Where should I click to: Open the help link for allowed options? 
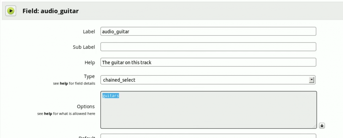[48, 114]
